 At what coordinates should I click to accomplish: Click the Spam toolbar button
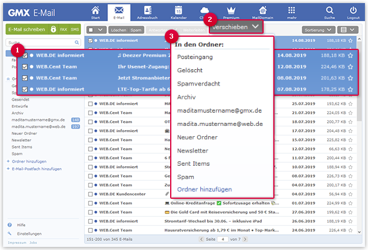click(x=136, y=30)
